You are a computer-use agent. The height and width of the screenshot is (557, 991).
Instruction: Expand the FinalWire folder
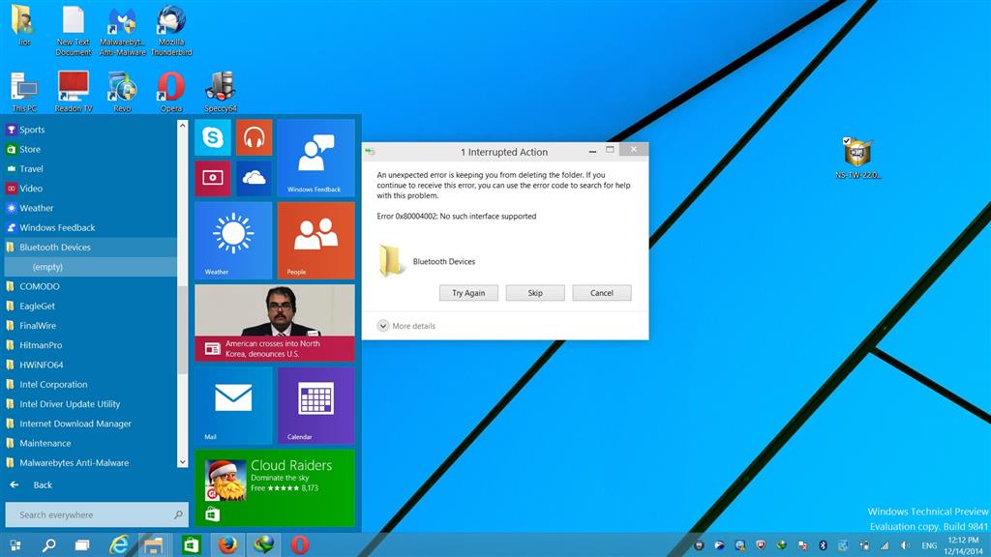click(90, 325)
